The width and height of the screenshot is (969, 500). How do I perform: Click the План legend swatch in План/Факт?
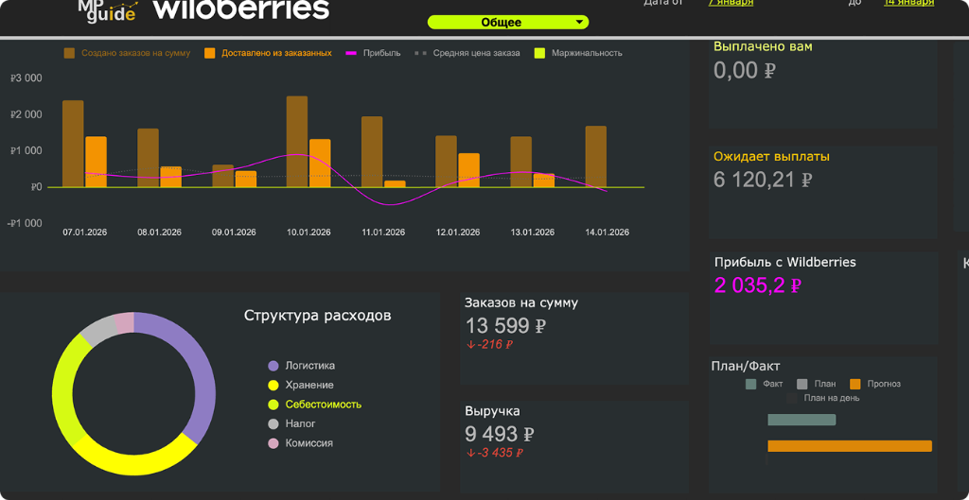click(x=802, y=384)
